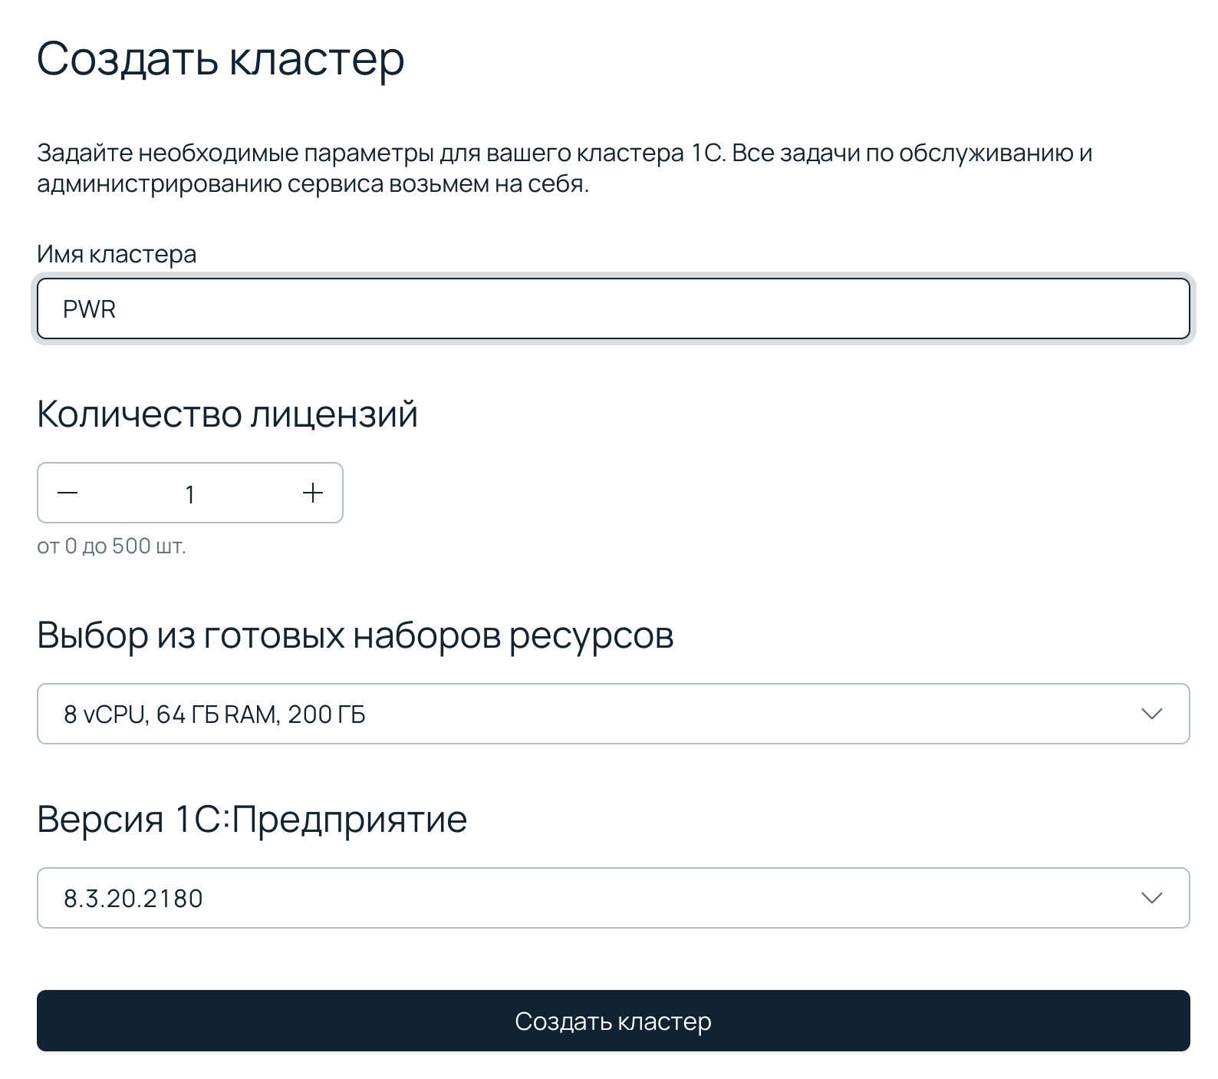Open the resource set dropdown

click(614, 714)
